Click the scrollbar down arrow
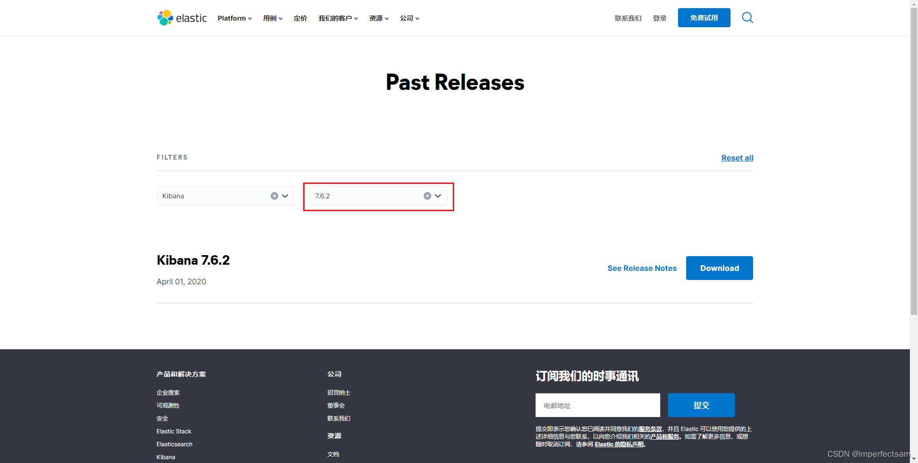 point(914,459)
